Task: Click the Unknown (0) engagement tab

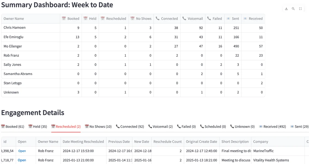Action: tap(242, 126)
